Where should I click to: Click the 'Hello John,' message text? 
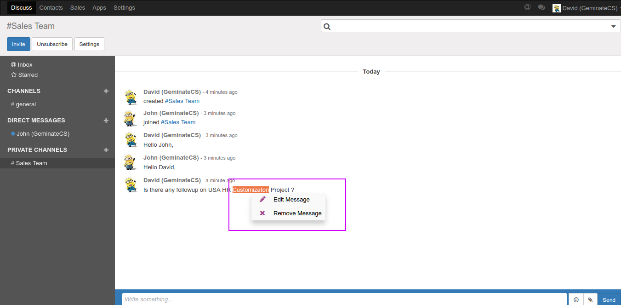click(x=158, y=145)
